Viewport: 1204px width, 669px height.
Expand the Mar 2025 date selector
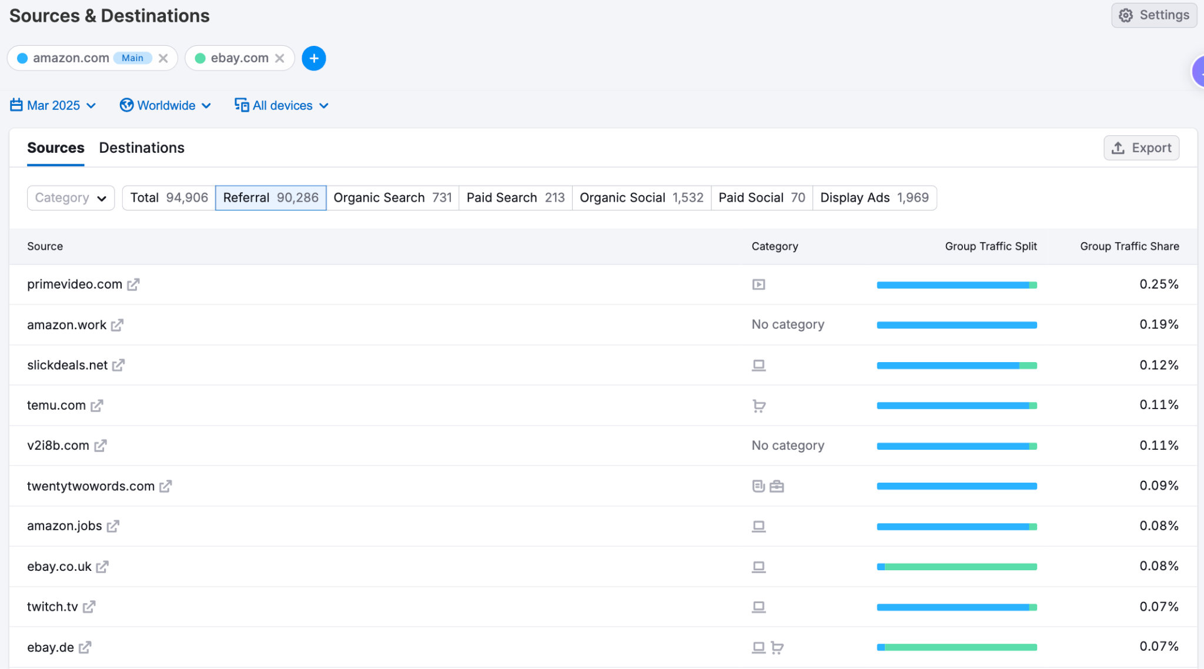pos(53,105)
